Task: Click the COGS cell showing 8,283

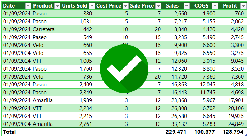Action: pyautogui.click(x=209, y=124)
